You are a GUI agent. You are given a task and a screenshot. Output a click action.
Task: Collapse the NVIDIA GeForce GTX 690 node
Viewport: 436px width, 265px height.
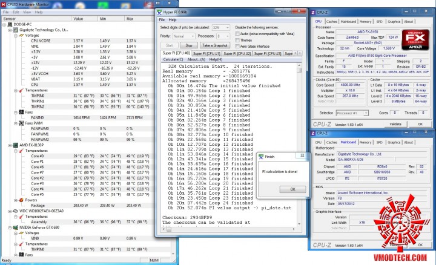[10, 227]
